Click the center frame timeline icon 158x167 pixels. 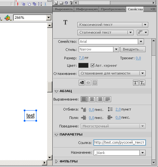(x=18, y=4)
